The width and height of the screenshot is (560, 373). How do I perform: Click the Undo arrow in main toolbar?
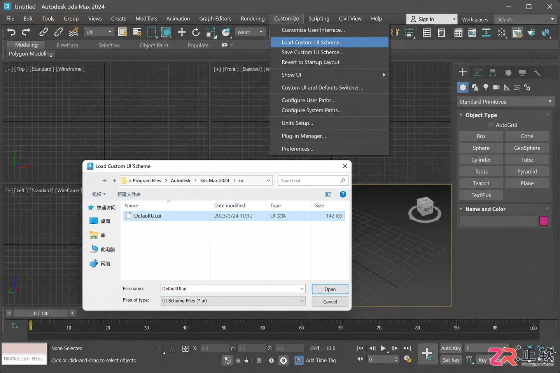tap(11, 32)
